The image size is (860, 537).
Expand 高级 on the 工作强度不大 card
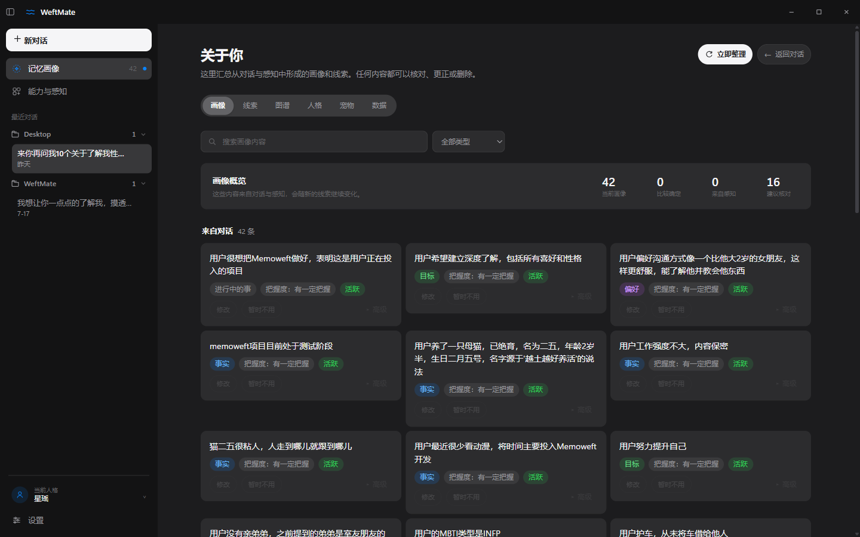787,384
